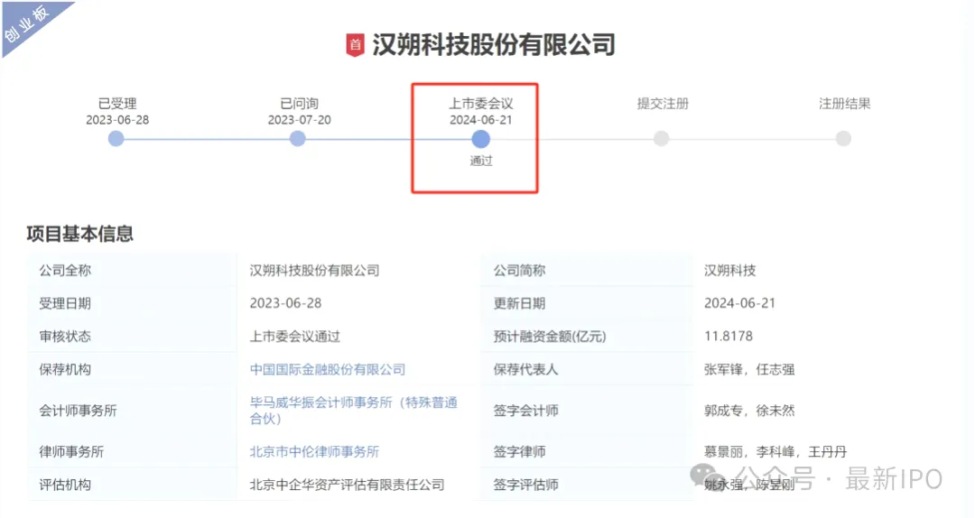
Task: Click the 注册结果 stage label
Action: (x=844, y=103)
